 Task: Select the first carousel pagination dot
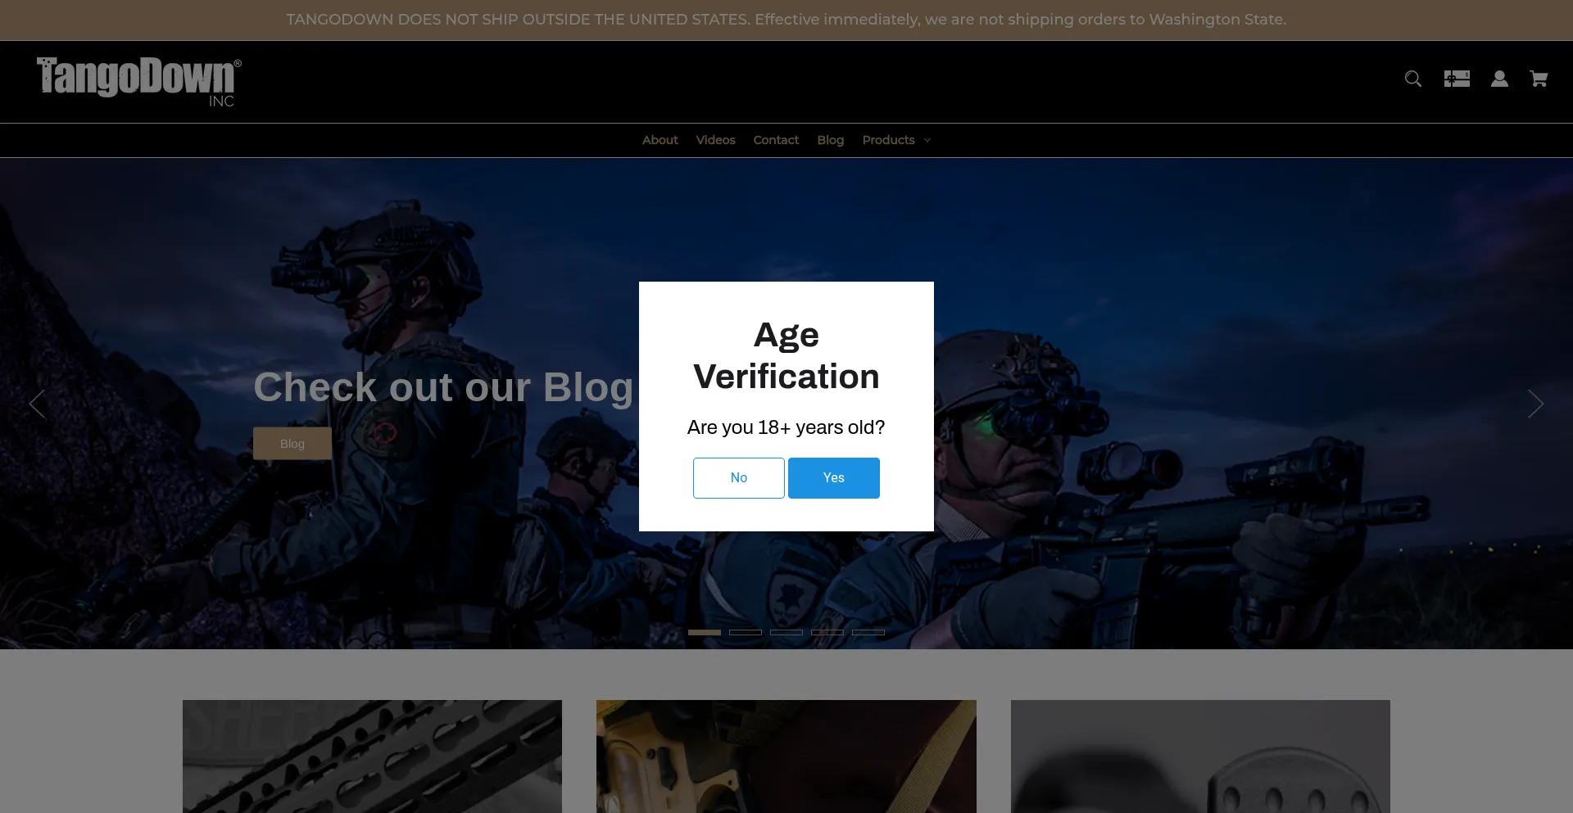[704, 632]
